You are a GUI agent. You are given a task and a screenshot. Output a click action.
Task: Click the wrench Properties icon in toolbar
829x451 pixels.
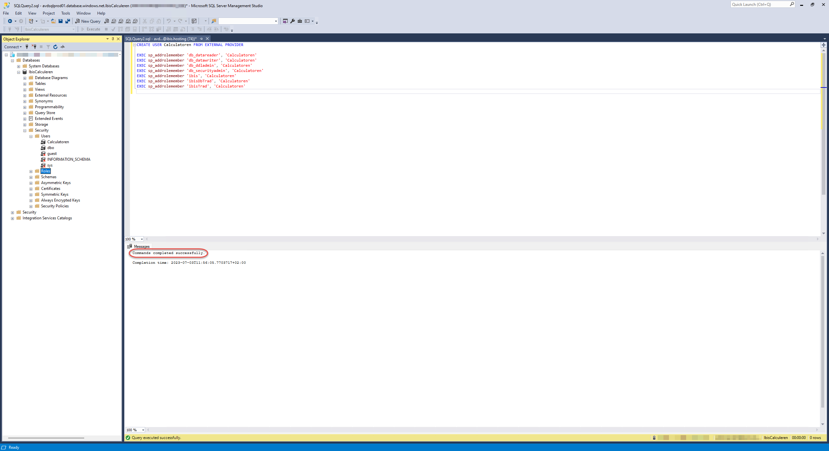point(293,21)
